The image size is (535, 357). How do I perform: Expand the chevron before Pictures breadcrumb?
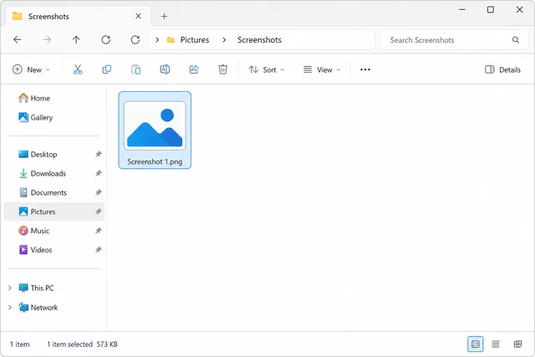(x=157, y=40)
